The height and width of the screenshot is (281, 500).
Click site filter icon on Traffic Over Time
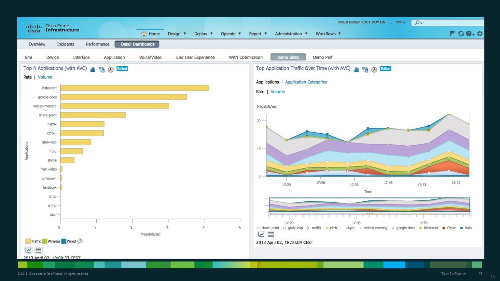(356, 70)
